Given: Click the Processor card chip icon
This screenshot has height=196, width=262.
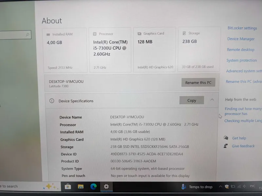Looking at the screenshot, I should click(x=95, y=34).
